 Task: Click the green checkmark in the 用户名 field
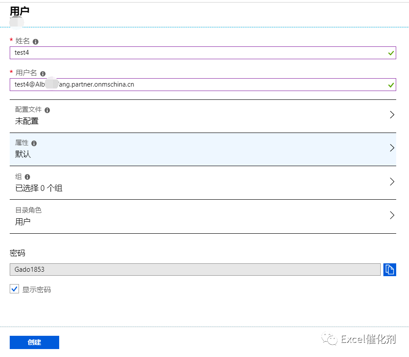[391, 85]
